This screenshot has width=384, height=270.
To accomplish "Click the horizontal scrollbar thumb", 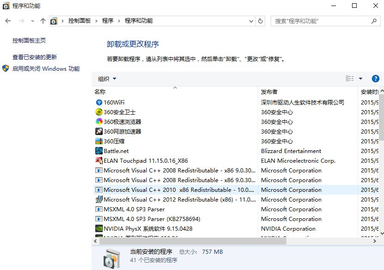I will [192, 241].
